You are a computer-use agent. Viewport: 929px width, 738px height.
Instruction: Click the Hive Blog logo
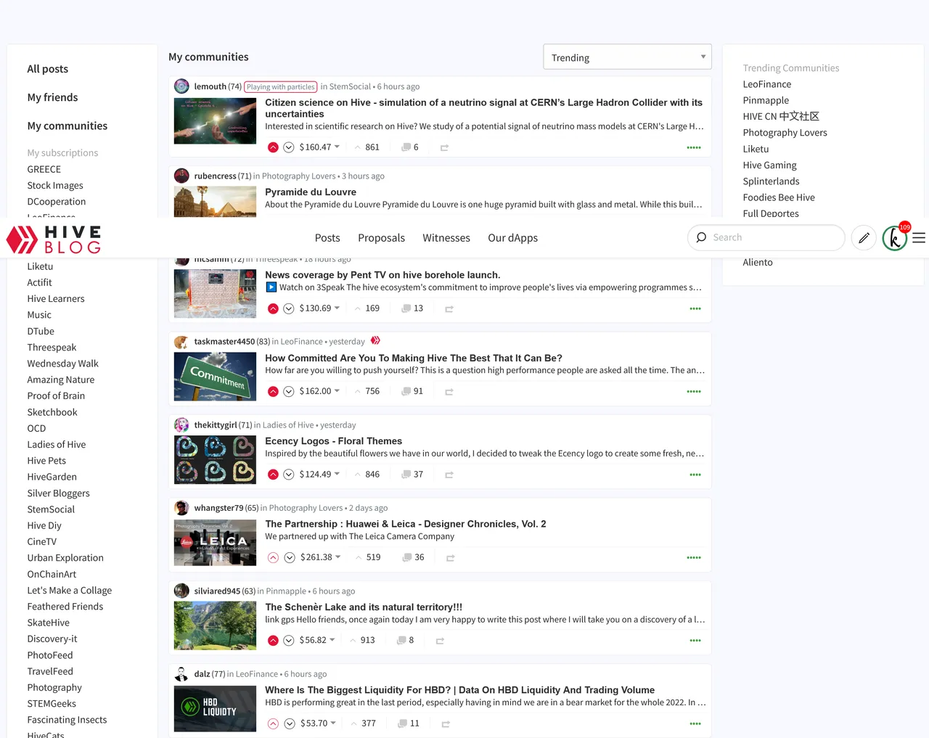(54, 239)
